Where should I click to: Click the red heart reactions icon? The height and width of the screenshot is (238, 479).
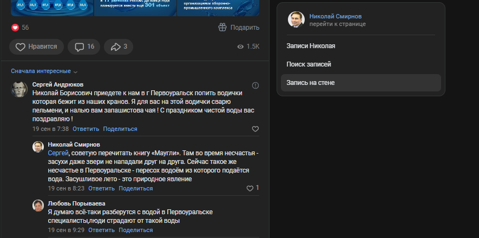point(15,28)
